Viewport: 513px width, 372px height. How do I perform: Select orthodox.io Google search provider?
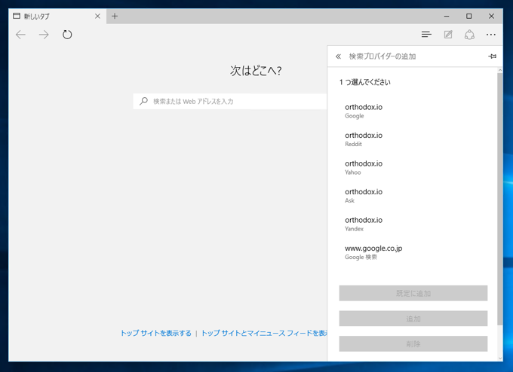click(413, 111)
